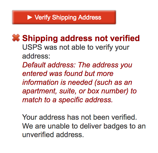
Task: Click the Verify Shipping Address button
Action: (64, 17)
